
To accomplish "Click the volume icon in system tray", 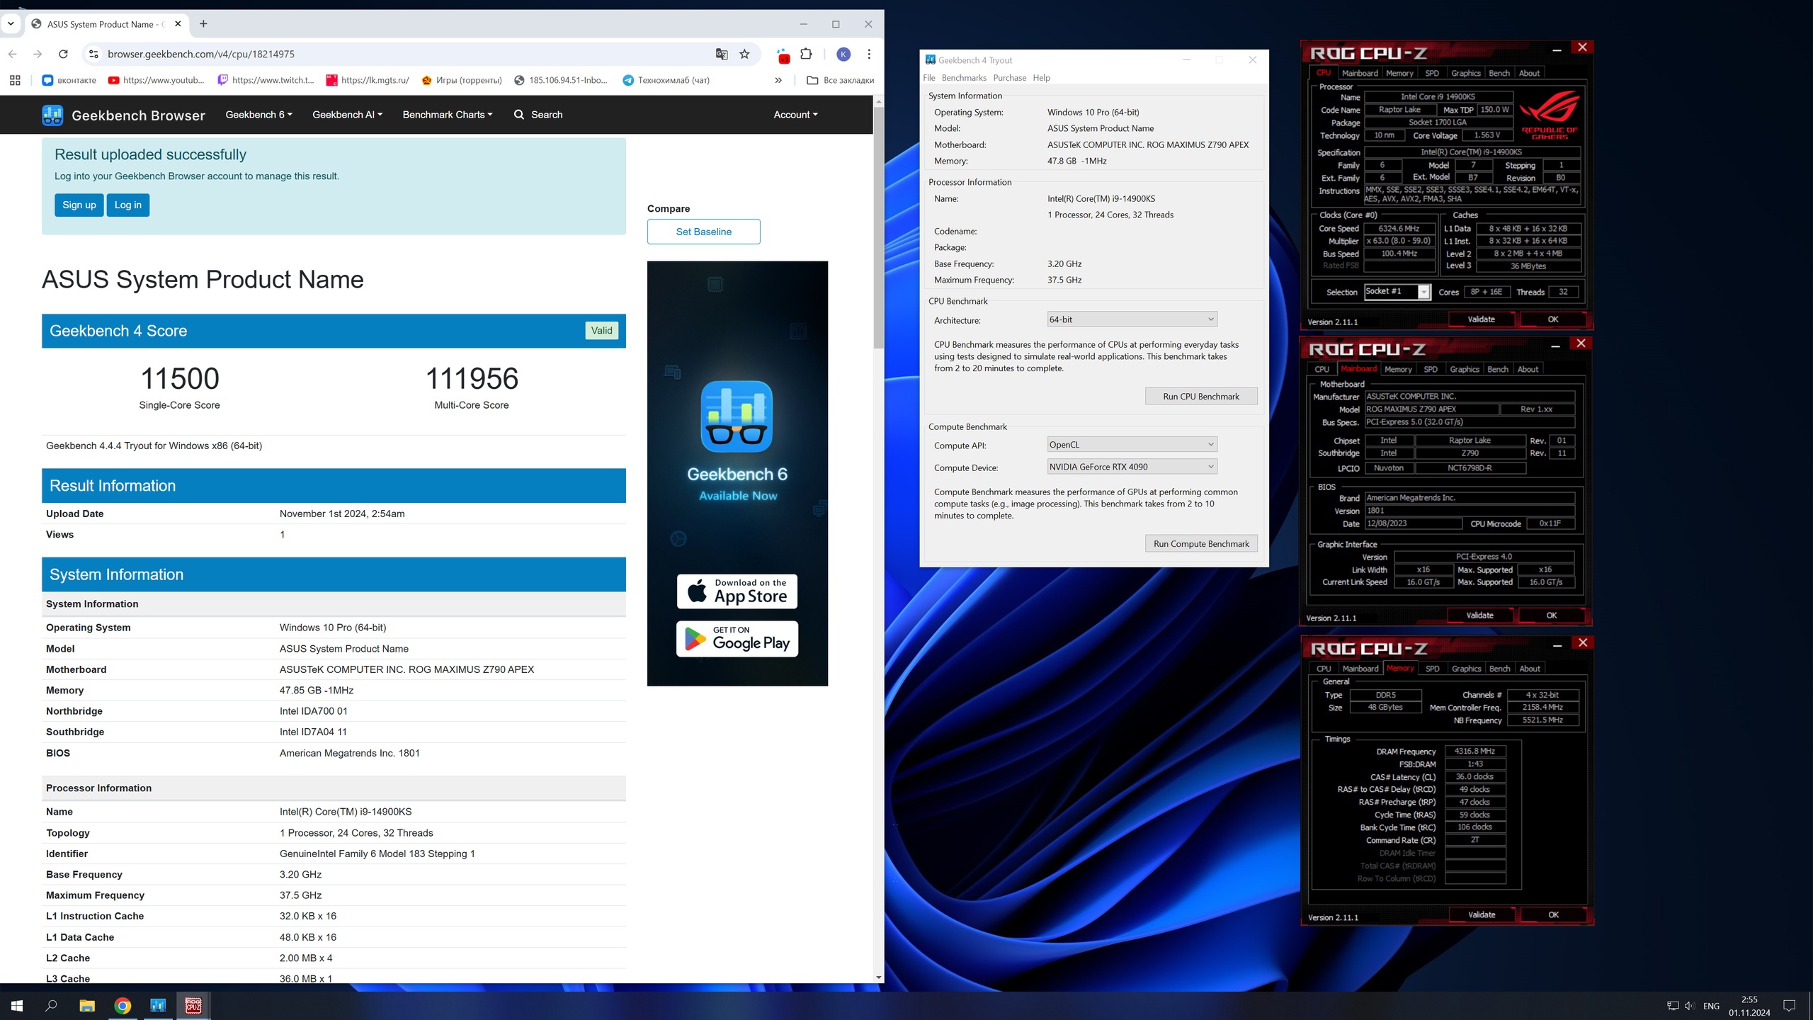I will 1690,1006.
